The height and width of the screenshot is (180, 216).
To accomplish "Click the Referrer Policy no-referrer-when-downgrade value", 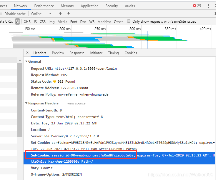I will coord(83,94).
